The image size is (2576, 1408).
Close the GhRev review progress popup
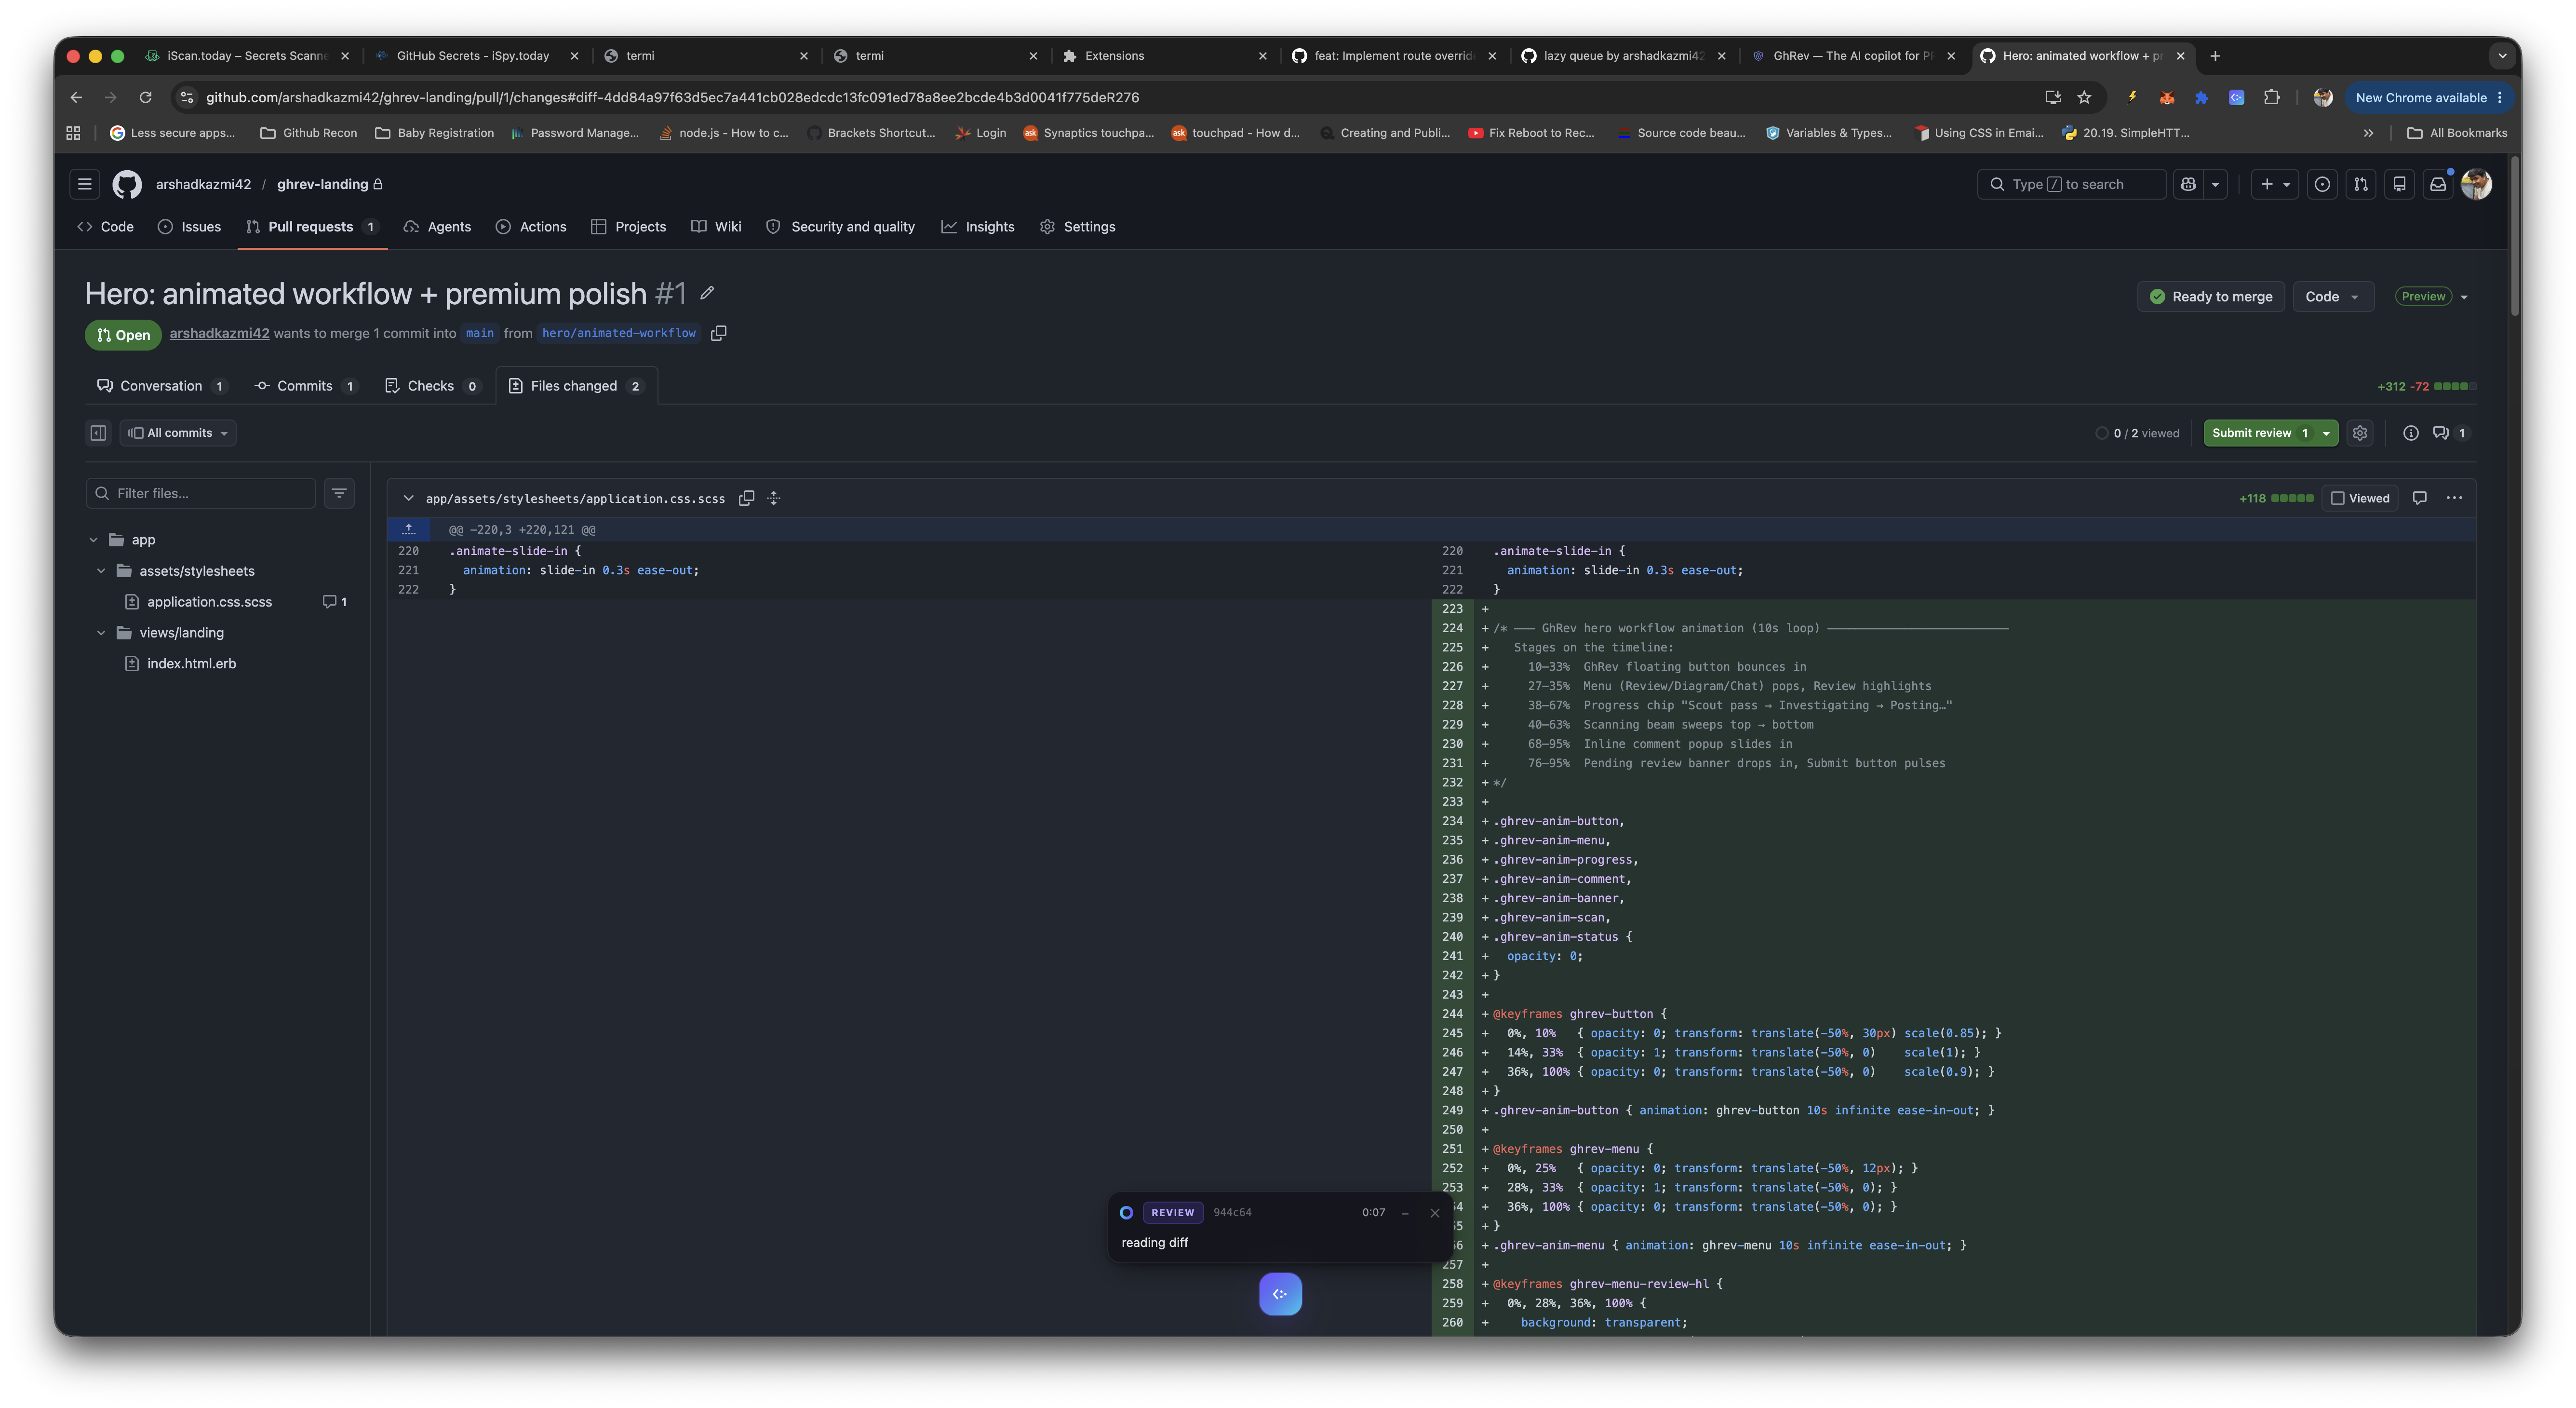tap(1435, 1213)
